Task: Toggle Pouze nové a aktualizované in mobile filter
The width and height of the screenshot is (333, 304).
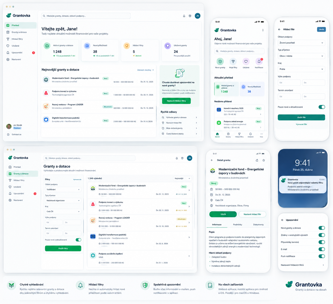Action: 322,107
